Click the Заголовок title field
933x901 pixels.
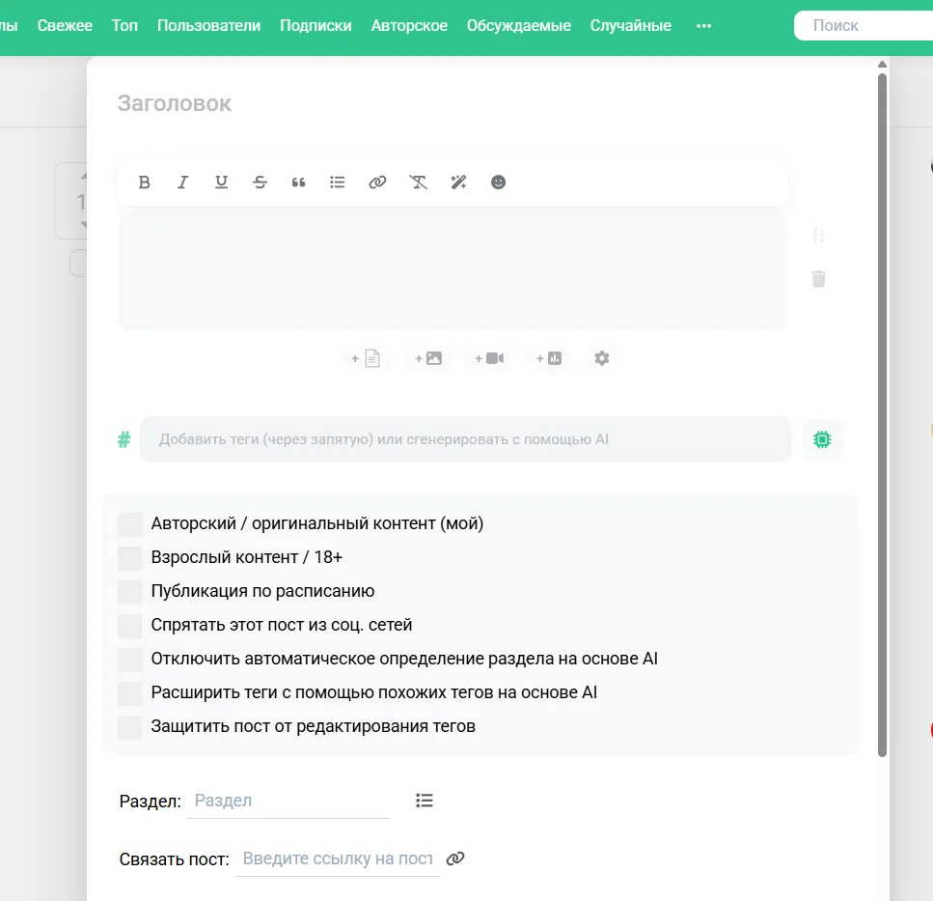coord(453,103)
